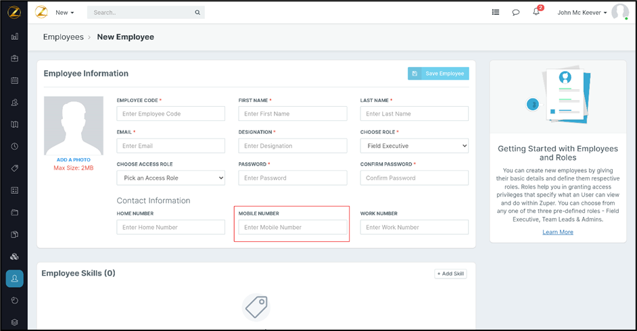This screenshot has height=331, width=637.
Task: Click the Enter Mobile Number field
Action: (292, 228)
